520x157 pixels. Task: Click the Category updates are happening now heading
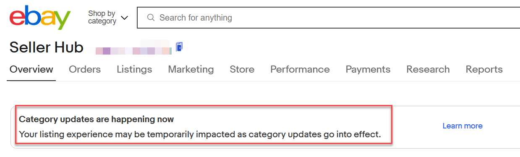pyautogui.click(x=97, y=120)
